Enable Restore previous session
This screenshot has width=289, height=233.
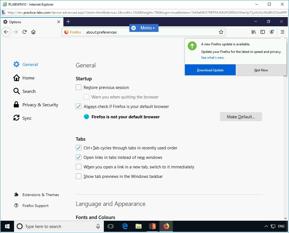click(79, 87)
